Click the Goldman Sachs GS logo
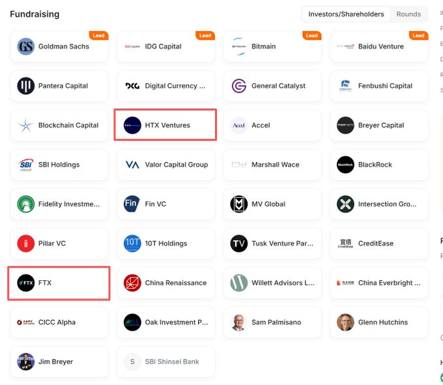 pyautogui.click(x=25, y=46)
